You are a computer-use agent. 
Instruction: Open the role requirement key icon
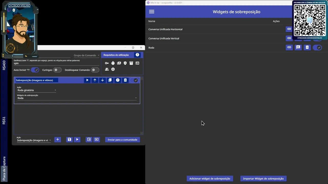click(x=107, y=63)
